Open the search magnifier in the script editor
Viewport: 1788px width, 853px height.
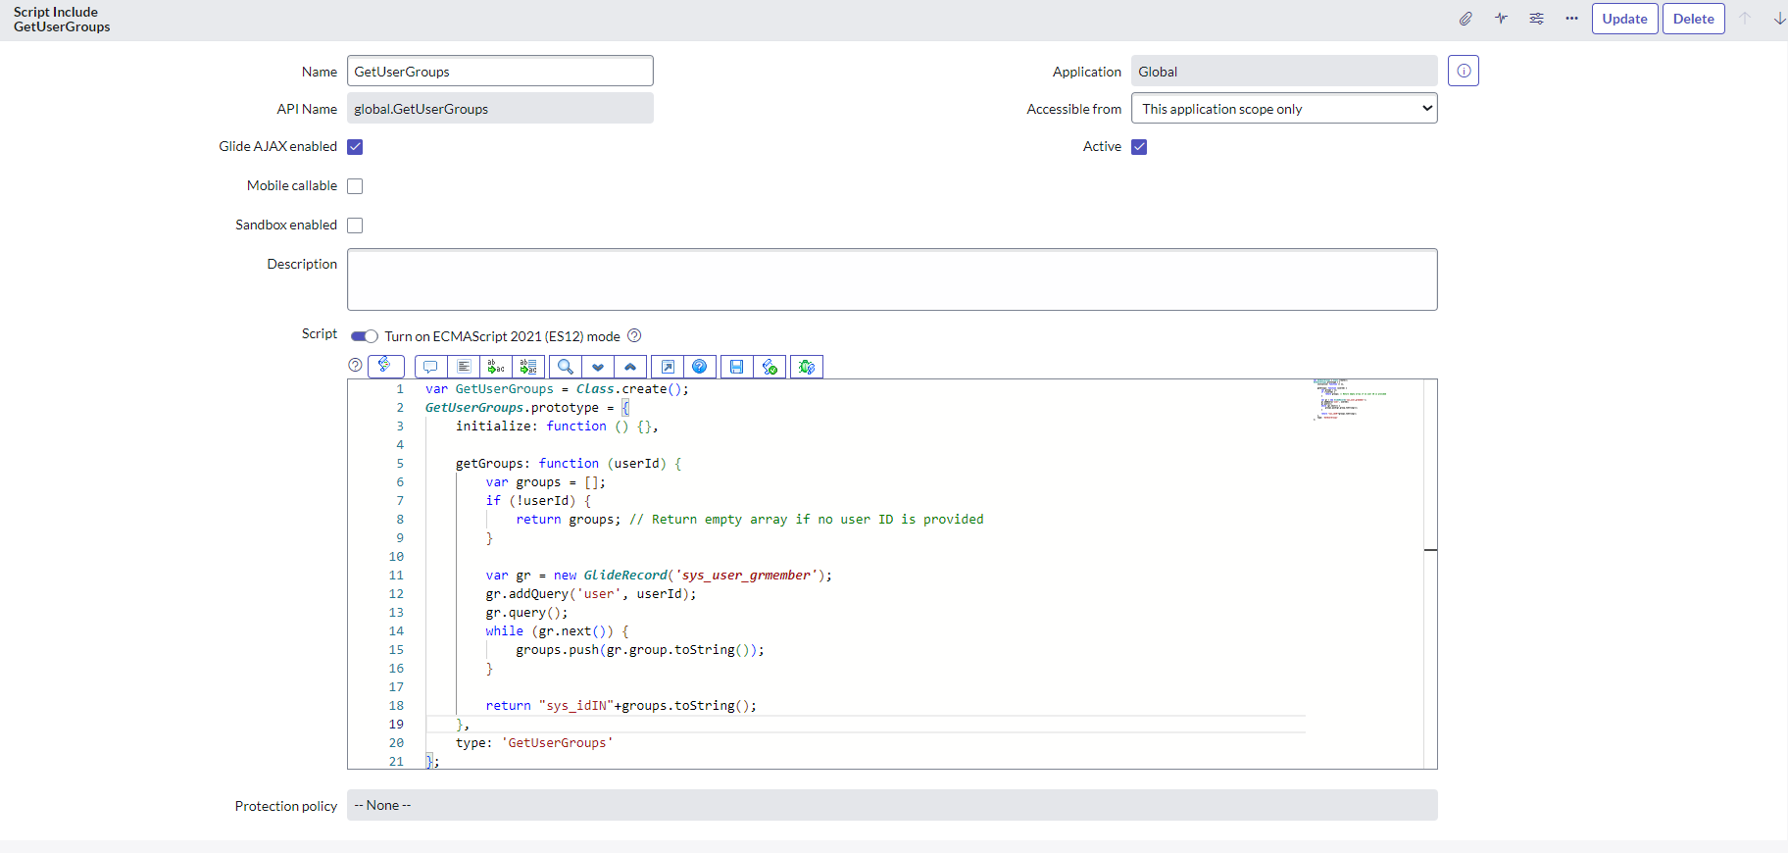pyautogui.click(x=566, y=367)
